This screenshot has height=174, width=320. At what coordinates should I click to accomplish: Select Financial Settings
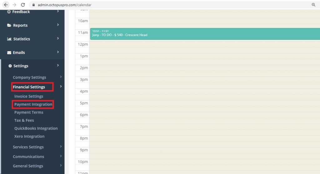point(29,87)
